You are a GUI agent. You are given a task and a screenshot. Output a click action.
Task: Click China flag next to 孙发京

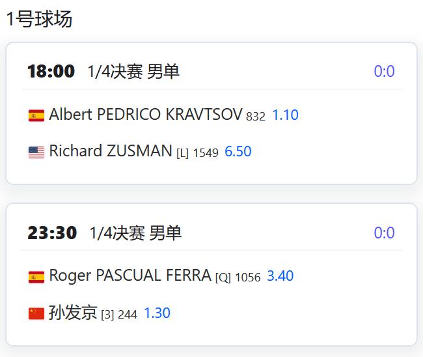(x=36, y=313)
